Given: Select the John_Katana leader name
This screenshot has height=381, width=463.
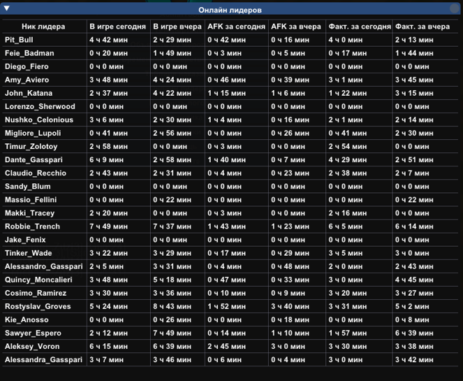Looking at the screenshot, I should pos(29,93).
